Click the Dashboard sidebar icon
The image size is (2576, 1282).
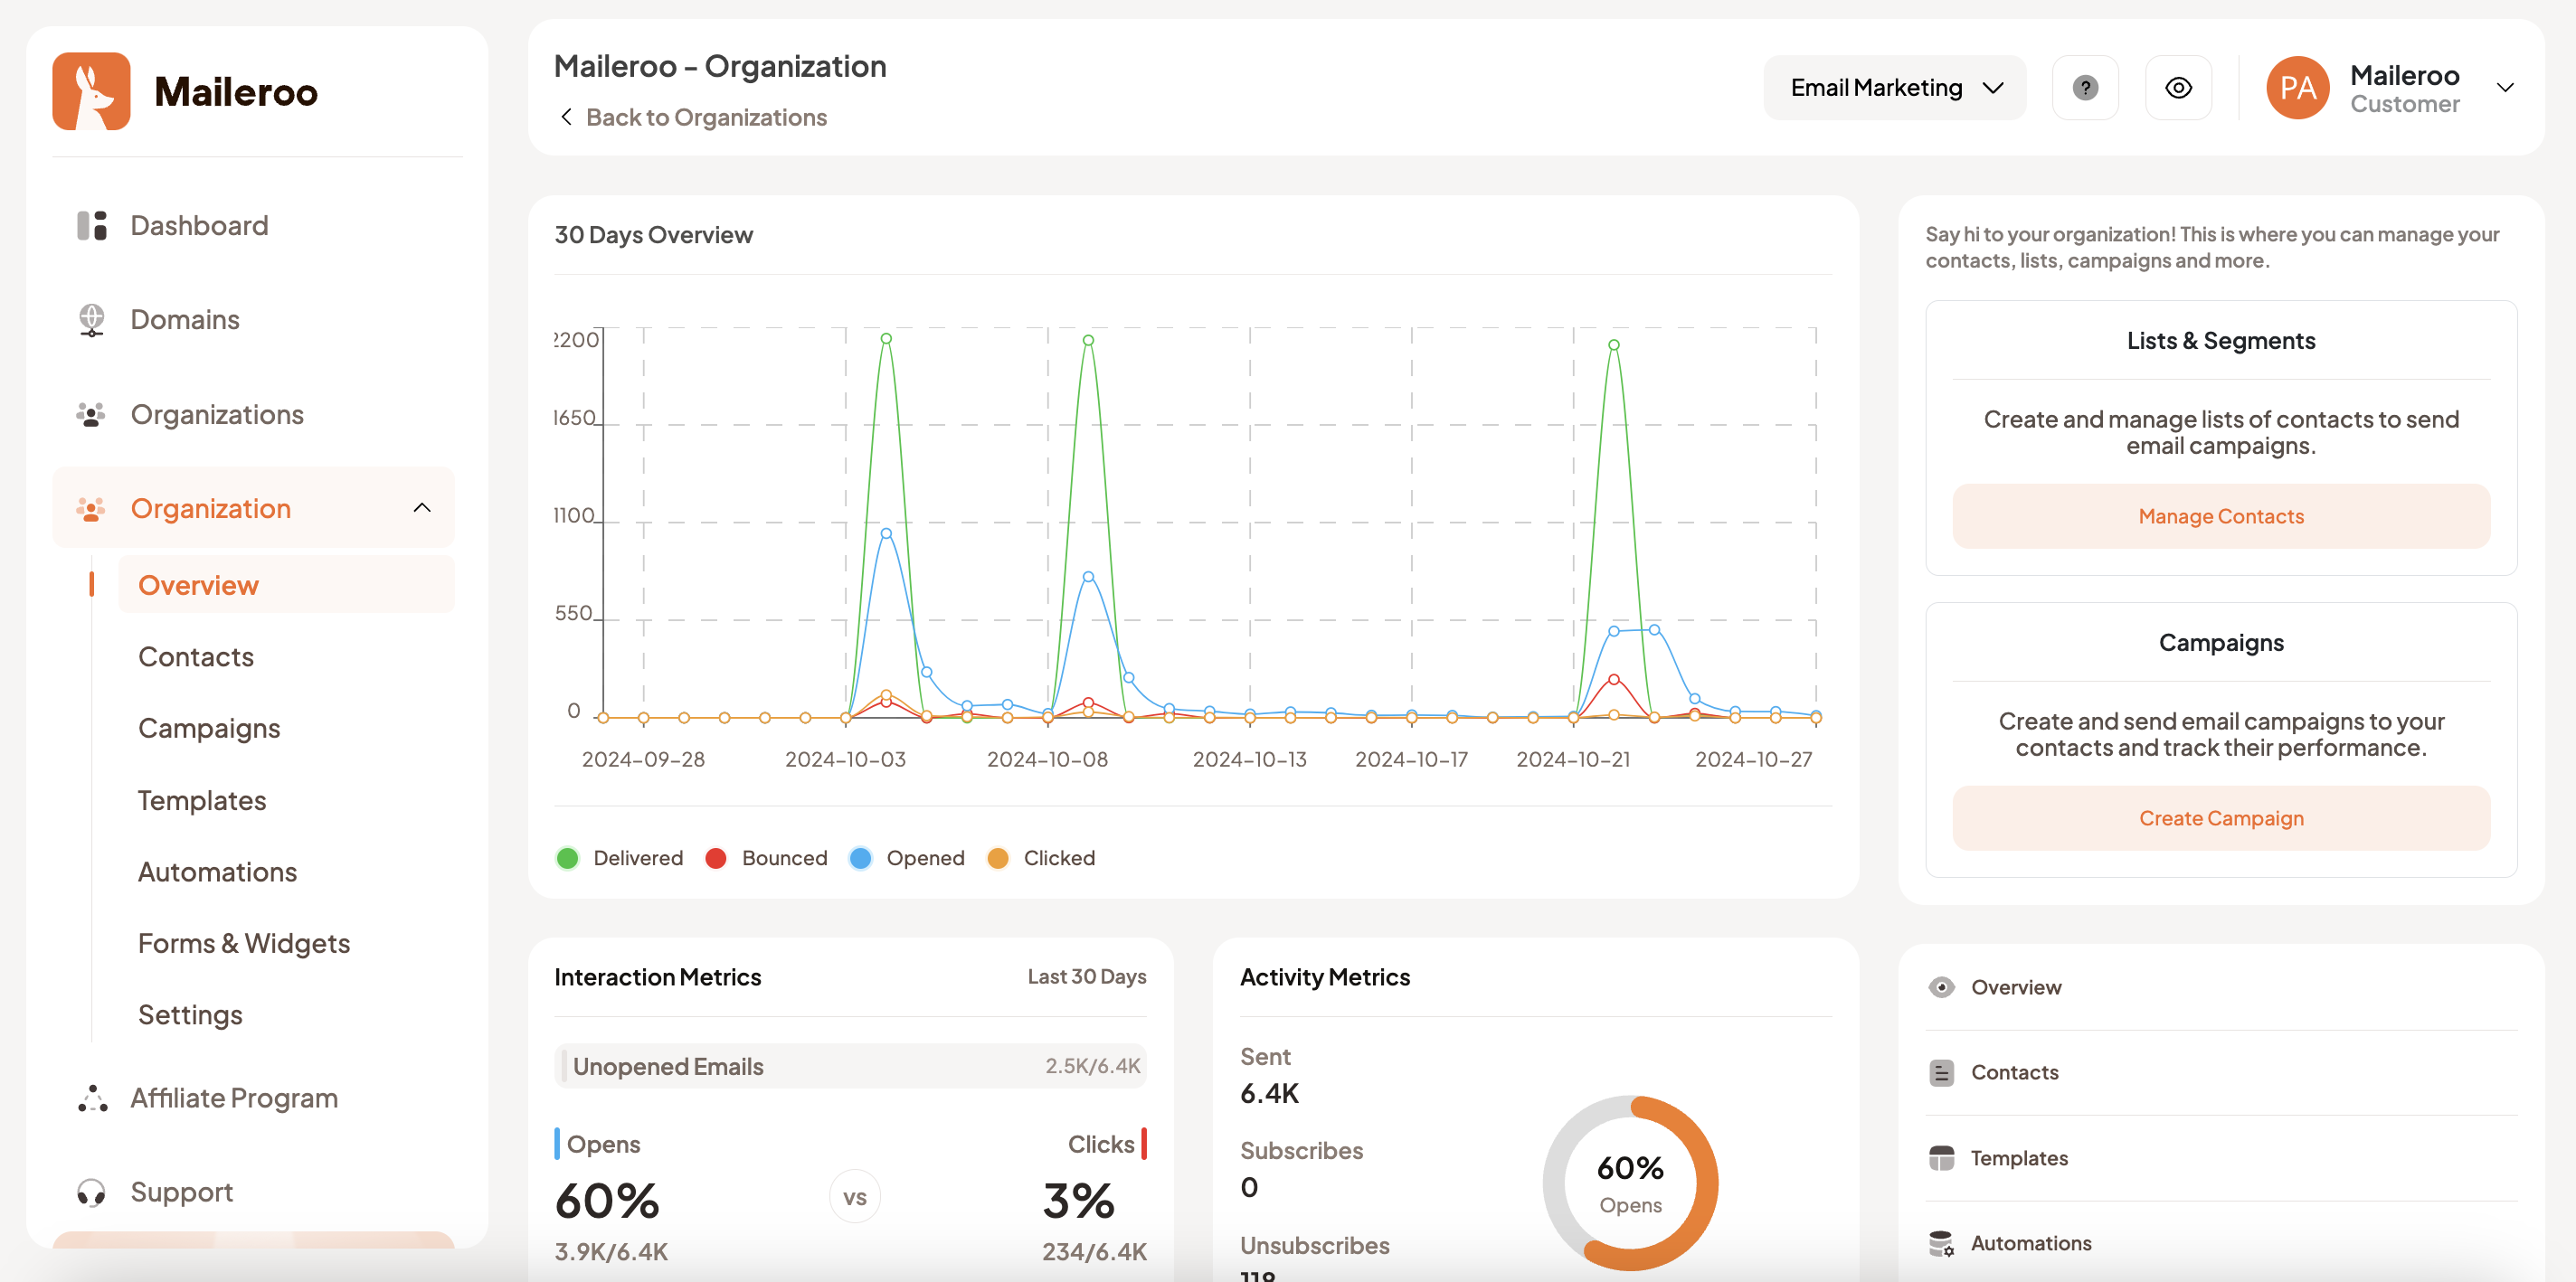click(92, 226)
